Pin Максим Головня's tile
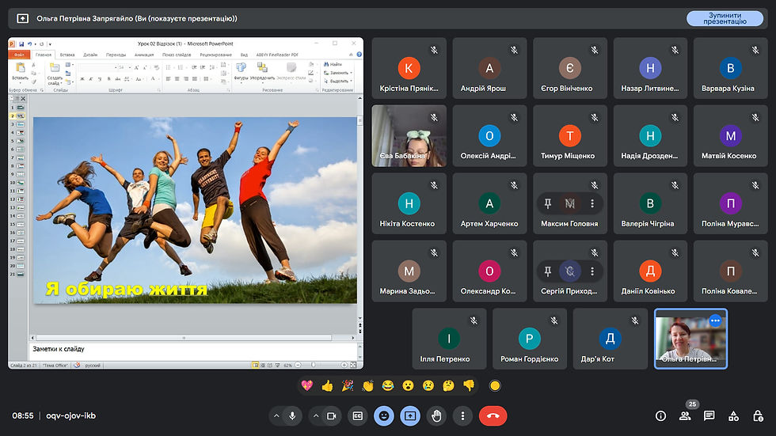Viewport: 776px width, 436px height. [548, 203]
